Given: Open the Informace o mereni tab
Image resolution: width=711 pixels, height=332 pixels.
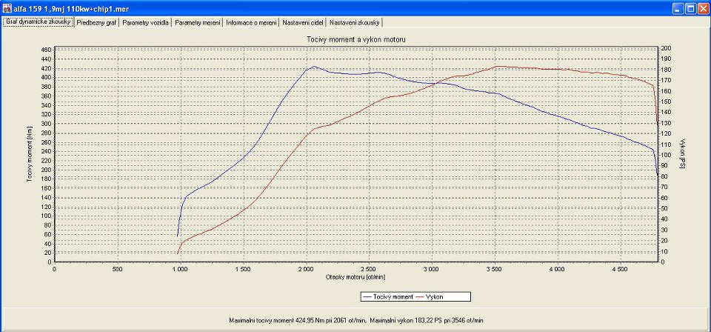Looking at the screenshot, I should pos(251,22).
